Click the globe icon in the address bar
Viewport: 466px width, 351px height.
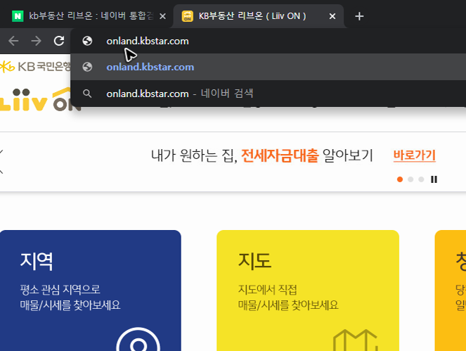(87, 41)
